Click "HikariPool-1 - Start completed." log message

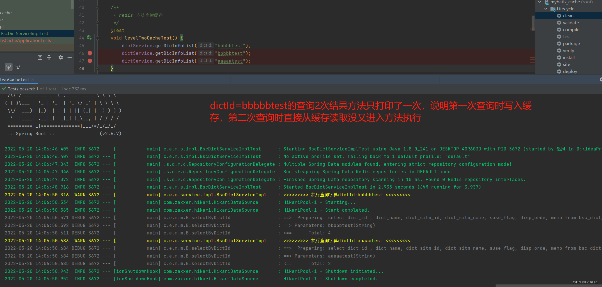point(326,210)
